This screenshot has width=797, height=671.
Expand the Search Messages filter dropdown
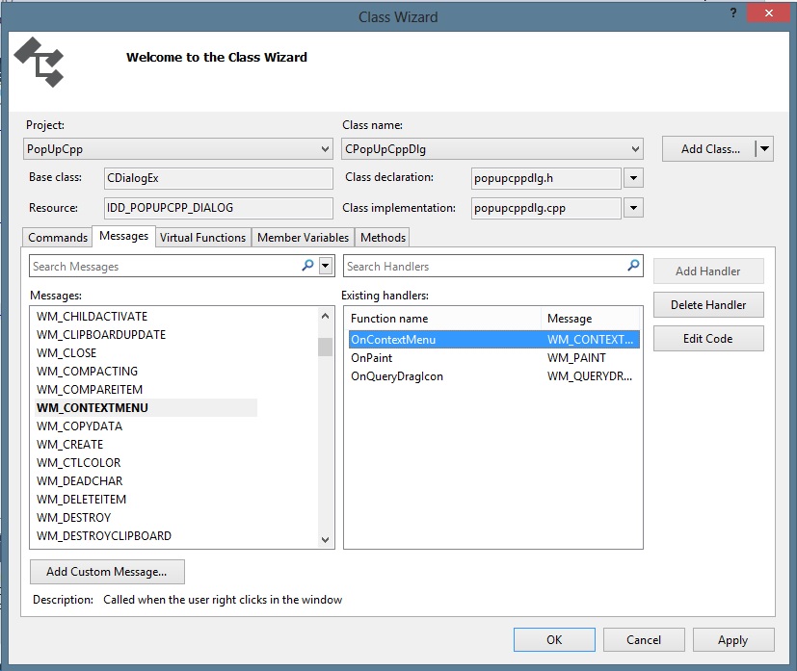pyautogui.click(x=326, y=266)
